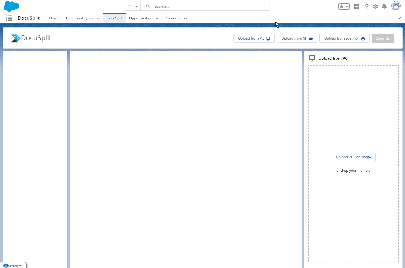Click the DocuSplit logo

[x=31, y=38]
